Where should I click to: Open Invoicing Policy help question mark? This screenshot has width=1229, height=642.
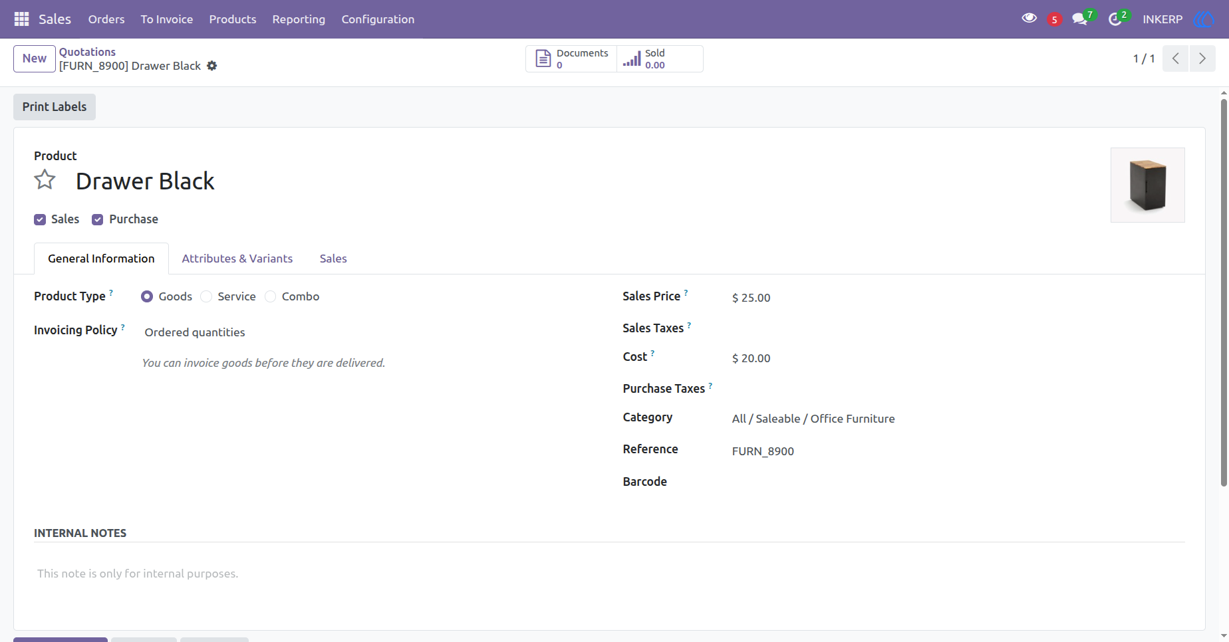tap(122, 326)
